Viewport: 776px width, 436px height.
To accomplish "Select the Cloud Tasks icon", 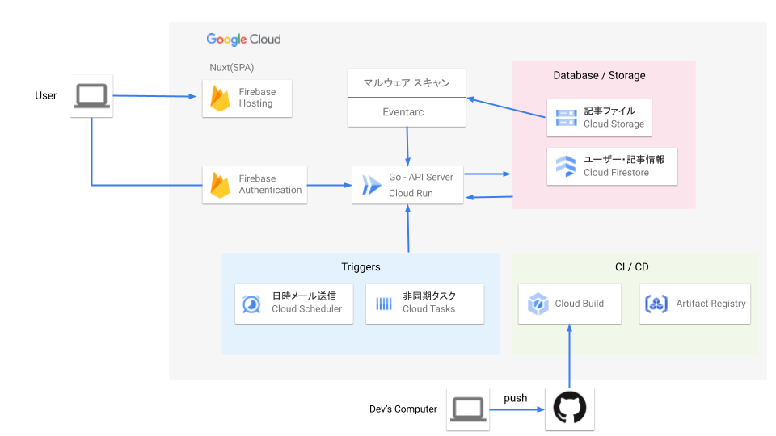I will pos(384,304).
